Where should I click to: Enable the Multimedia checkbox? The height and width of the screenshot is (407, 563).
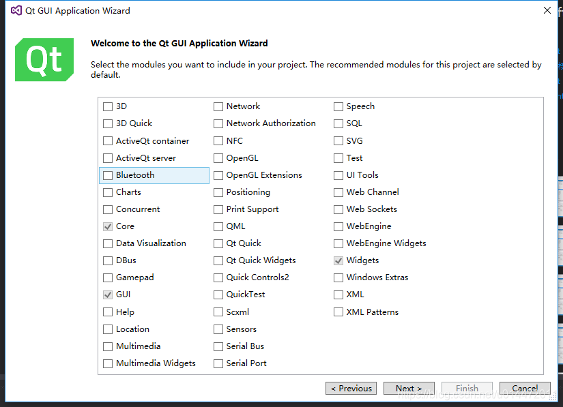(x=108, y=346)
